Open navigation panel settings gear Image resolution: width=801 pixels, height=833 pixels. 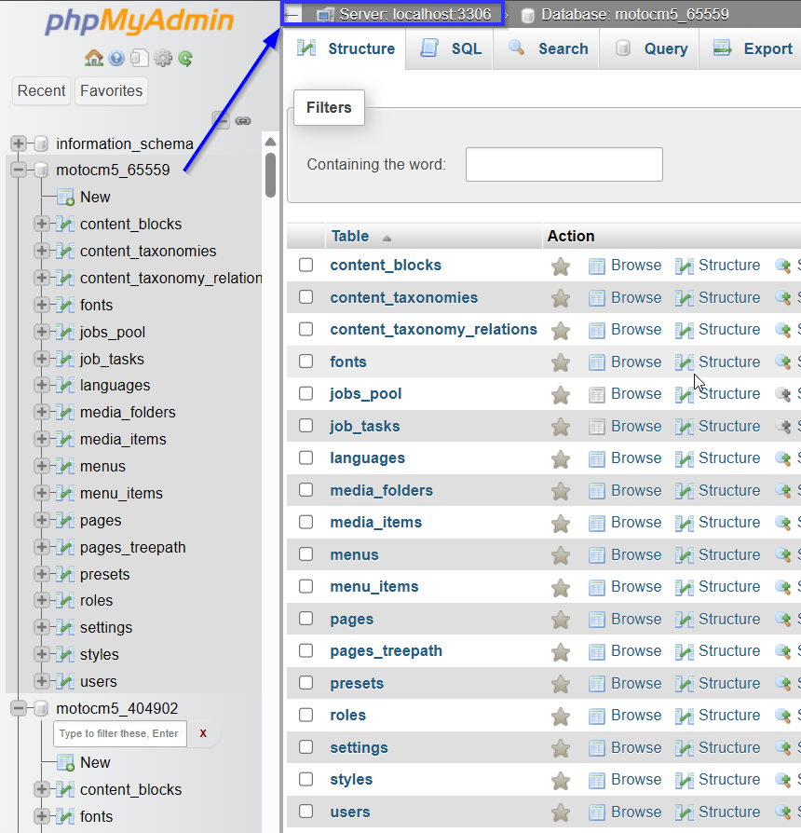(163, 58)
